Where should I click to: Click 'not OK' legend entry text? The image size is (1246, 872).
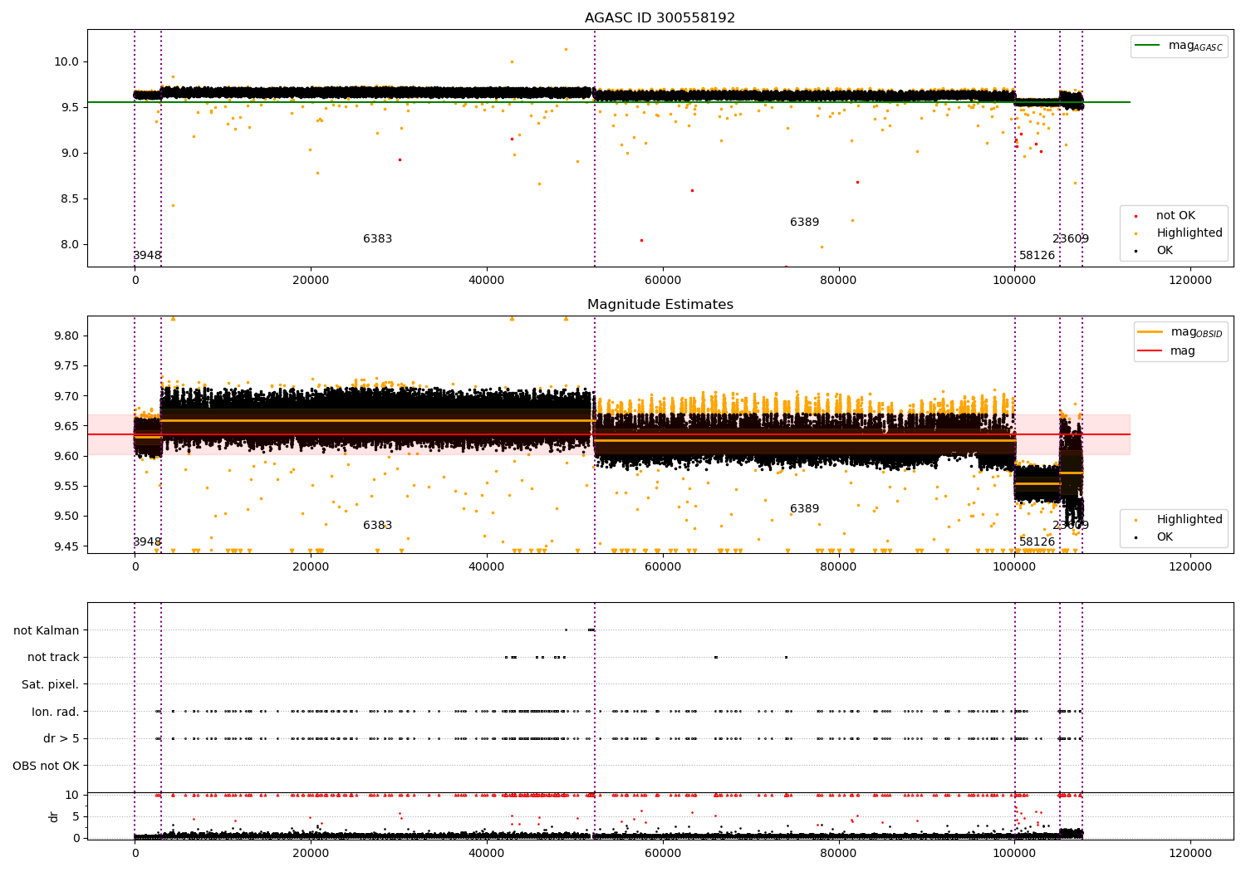1175,216
